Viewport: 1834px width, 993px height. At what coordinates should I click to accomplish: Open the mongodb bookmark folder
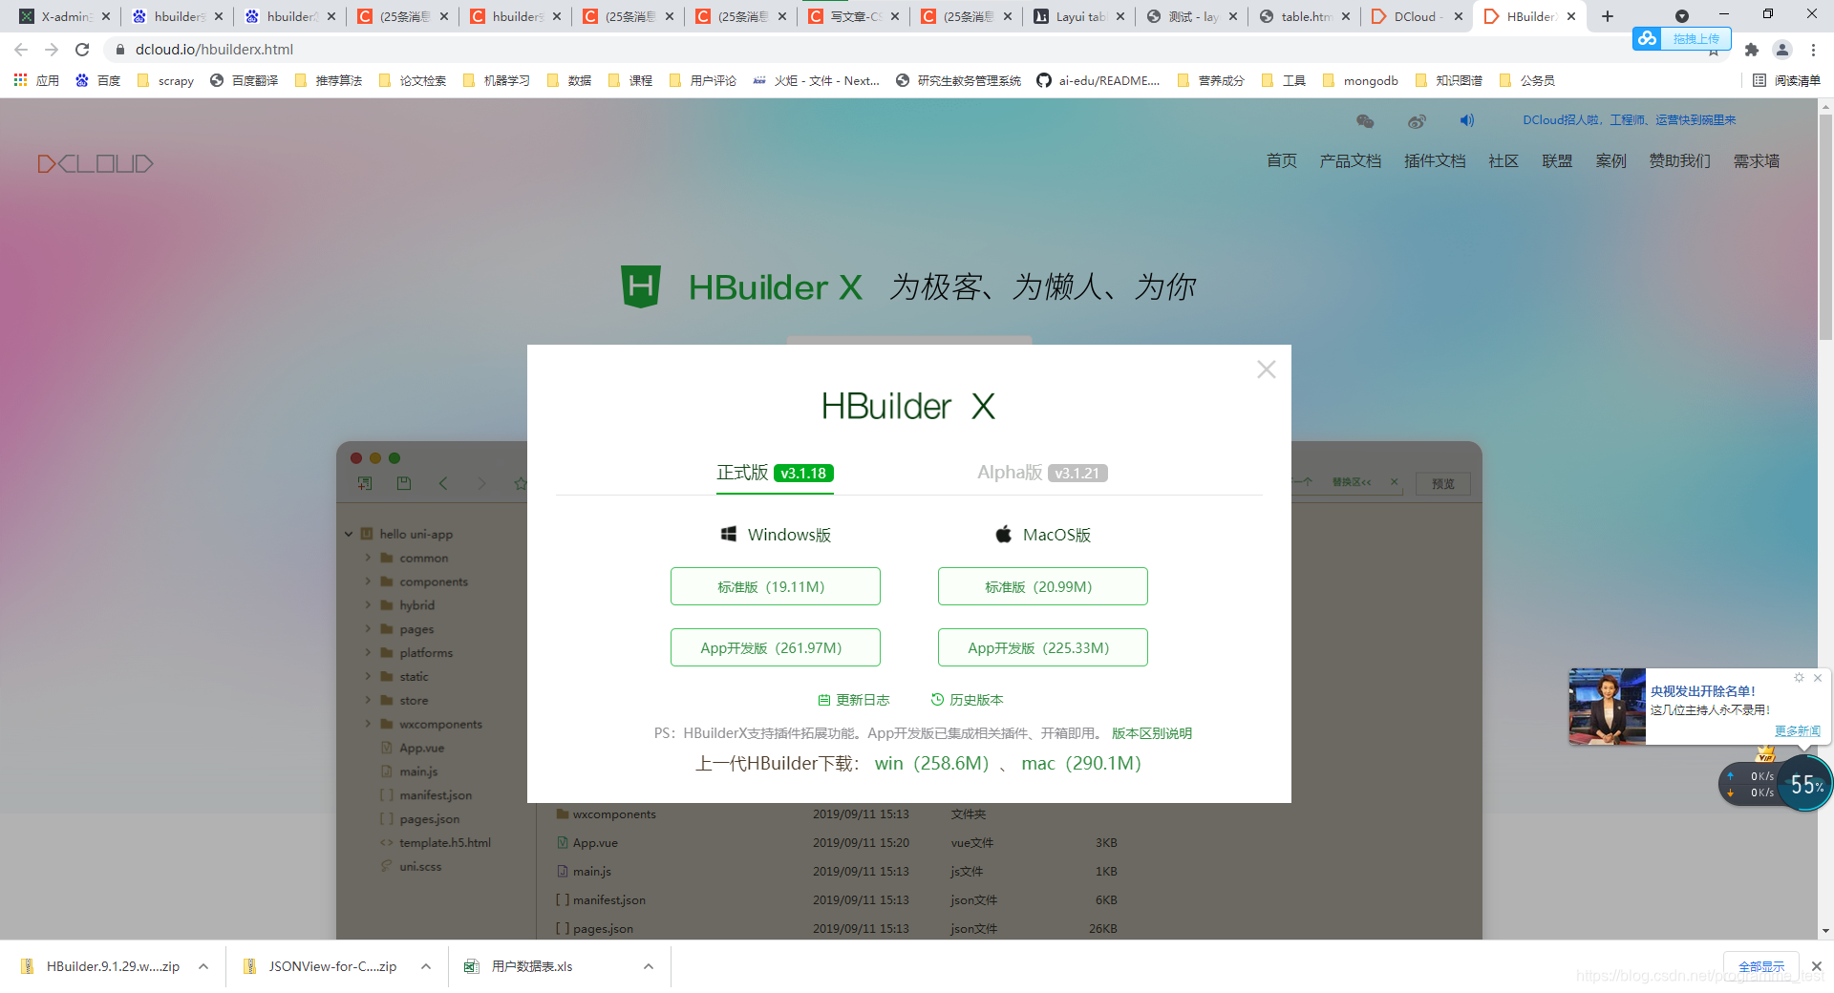[x=1360, y=80]
